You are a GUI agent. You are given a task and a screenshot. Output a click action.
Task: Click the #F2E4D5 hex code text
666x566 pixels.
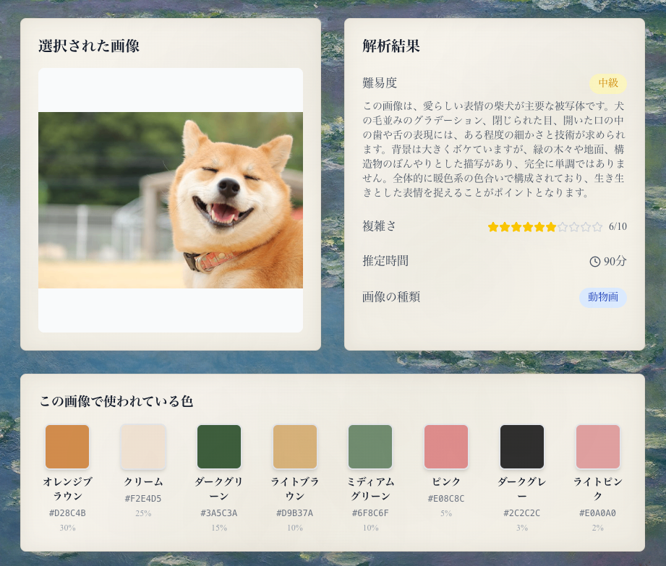[143, 499]
